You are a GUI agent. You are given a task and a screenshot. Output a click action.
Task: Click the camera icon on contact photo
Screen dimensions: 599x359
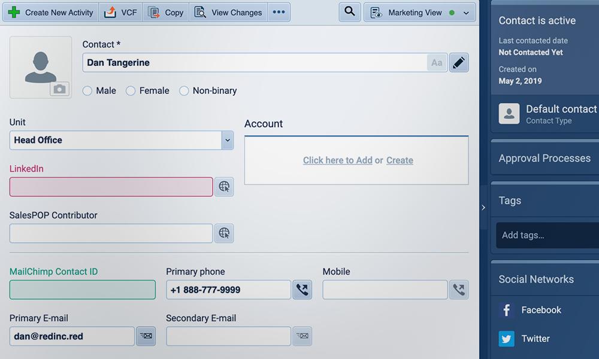pyautogui.click(x=59, y=89)
